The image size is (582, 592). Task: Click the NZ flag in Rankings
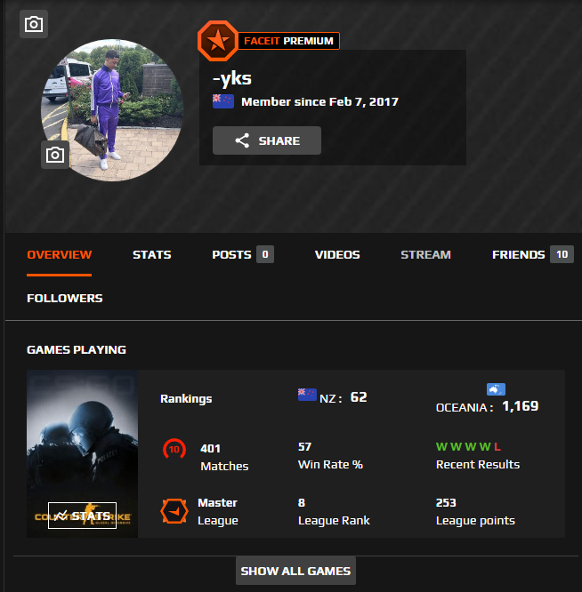[x=307, y=395]
